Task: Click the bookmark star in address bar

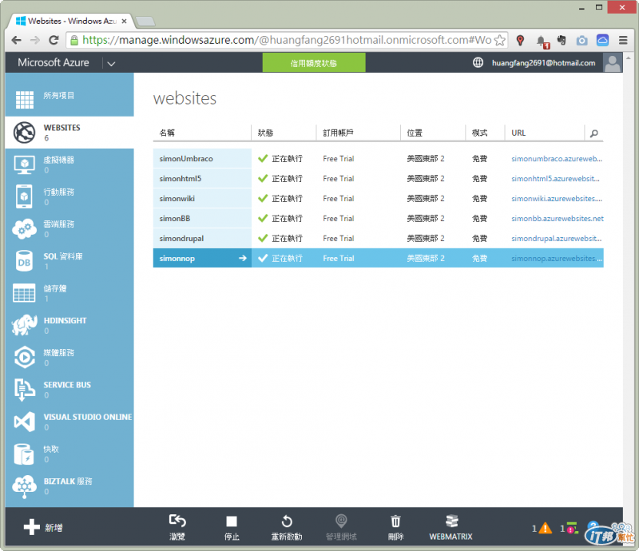Action: point(500,40)
